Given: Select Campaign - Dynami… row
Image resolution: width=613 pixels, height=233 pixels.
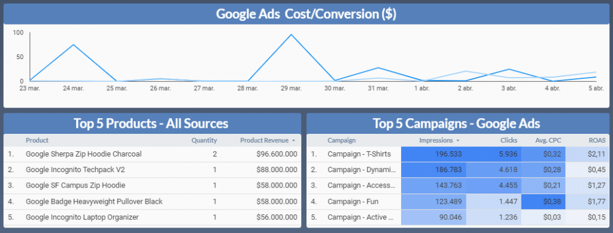Looking at the screenshot, I should [458, 170].
